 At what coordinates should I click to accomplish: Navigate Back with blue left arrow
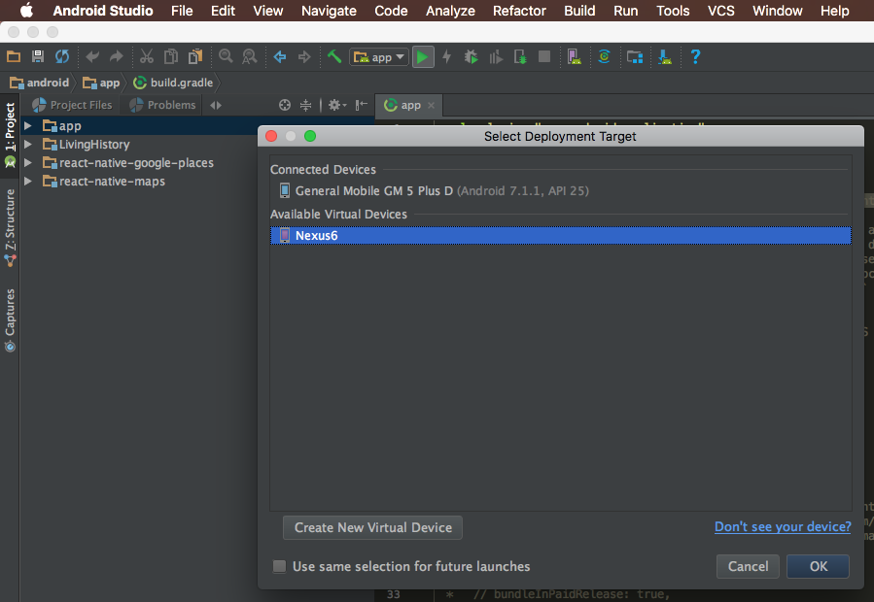(x=280, y=57)
